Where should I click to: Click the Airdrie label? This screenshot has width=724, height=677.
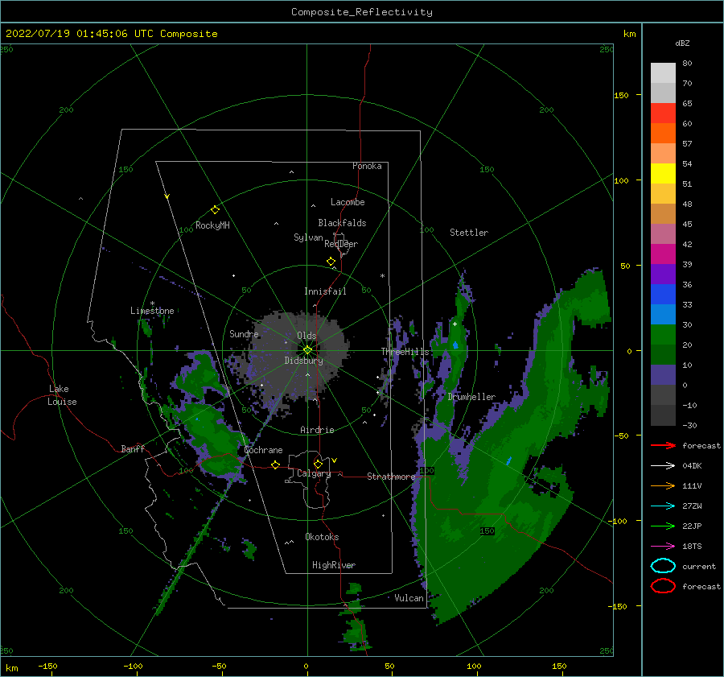point(317,430)
